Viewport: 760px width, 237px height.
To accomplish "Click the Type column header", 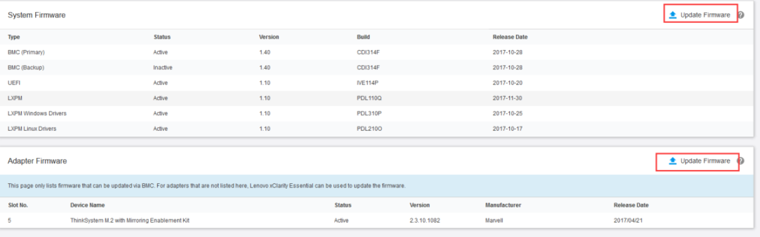I will pyautogui.click(x=14, y=37).
